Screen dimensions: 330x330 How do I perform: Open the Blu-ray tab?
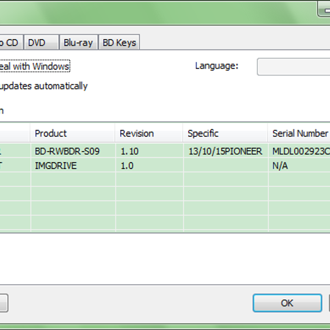point(78,43)
